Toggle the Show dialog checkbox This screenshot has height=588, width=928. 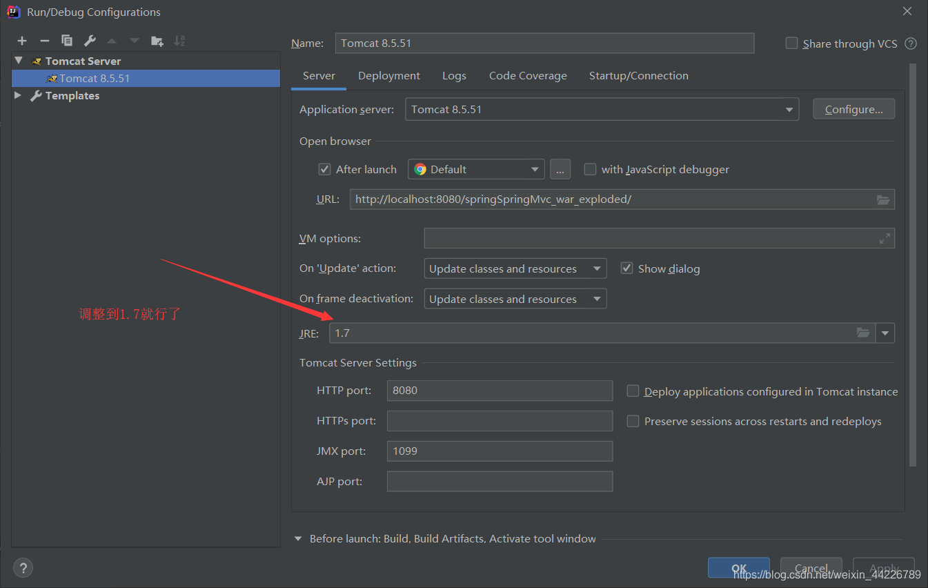tap(626, 268)
